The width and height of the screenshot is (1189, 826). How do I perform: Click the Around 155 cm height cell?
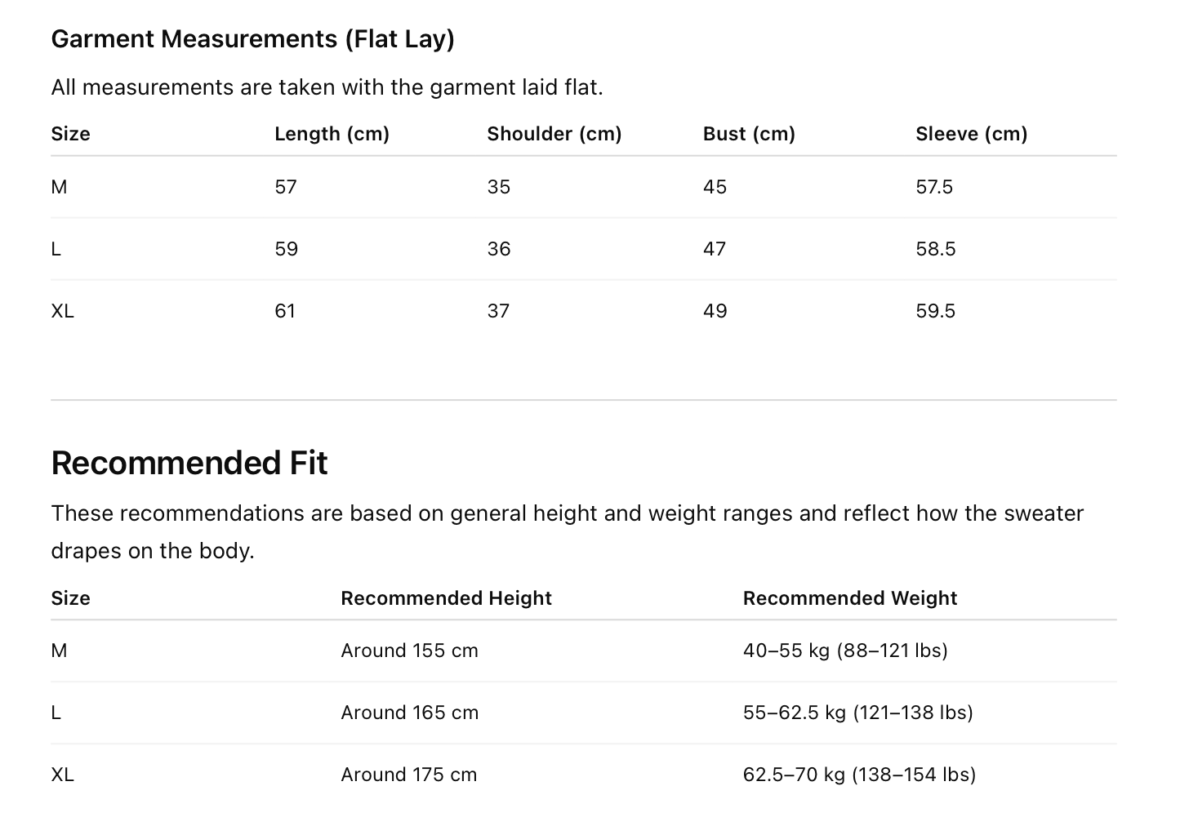(x=409, y=651)
